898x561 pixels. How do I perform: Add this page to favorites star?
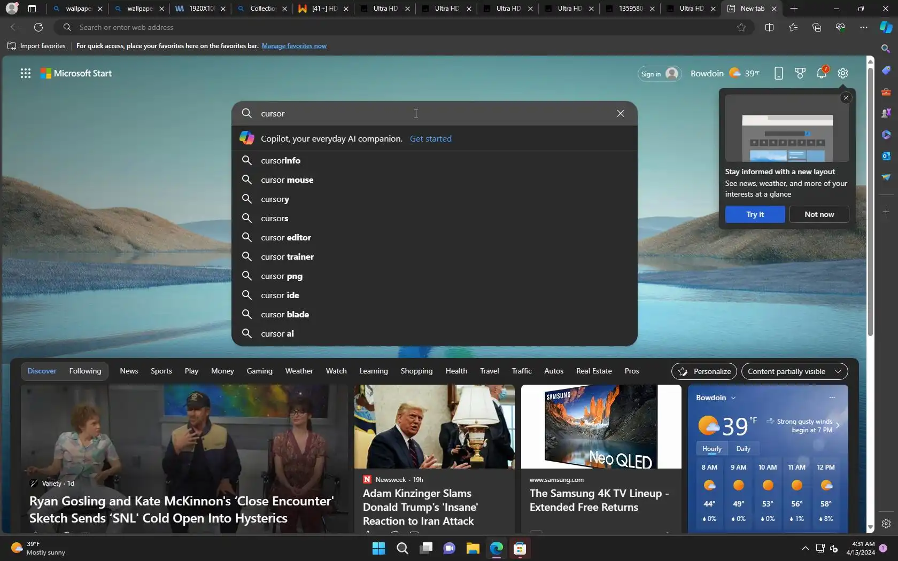pos(741,27)
